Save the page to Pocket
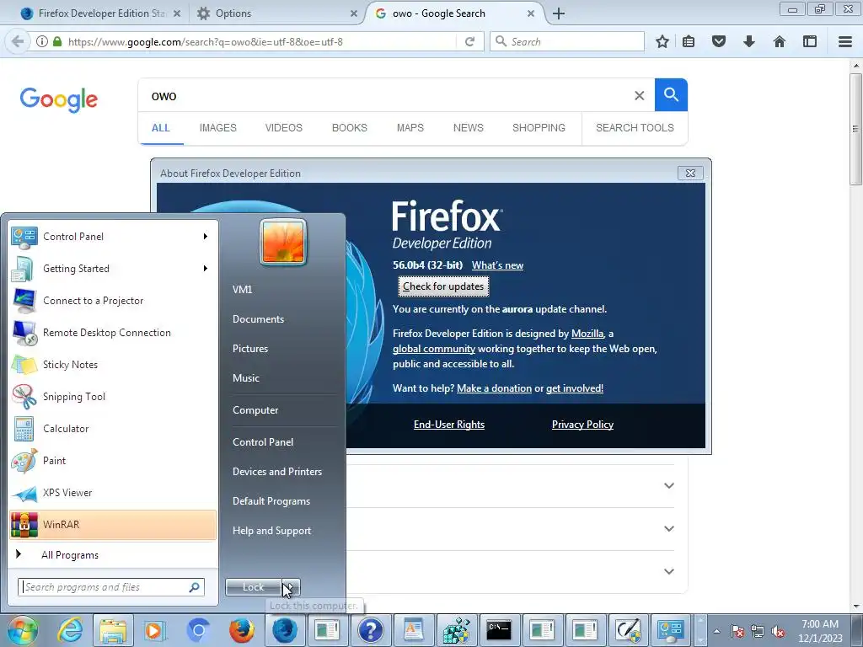 (x=719, y=41)
